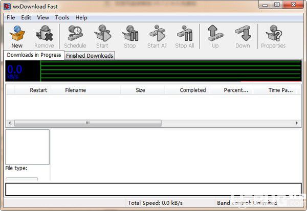307x211 pixels.
Task: Click the horizontal scrollbar left arrow
Action: [x=10, y=123]
